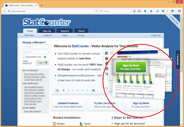
Task: Open the Forgot password? link
Action: 27,62
